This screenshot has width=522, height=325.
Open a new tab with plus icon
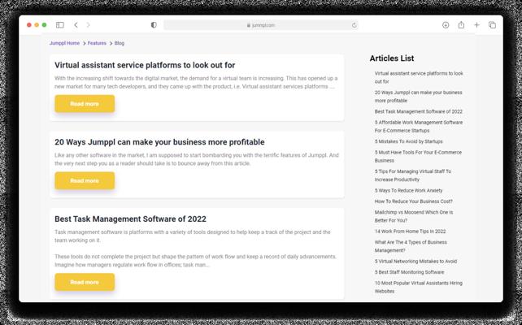coord(476,25)
